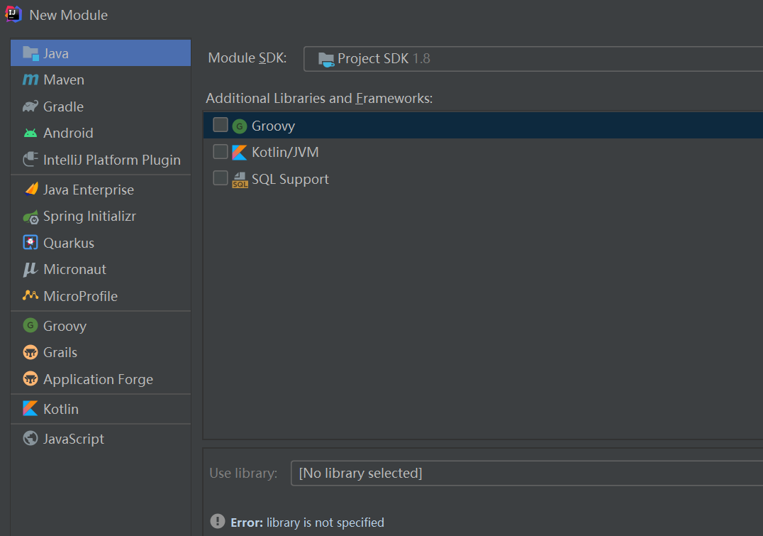Open the Use library combo box
This screenshot has height=536, width=763.
pos(527,473)
